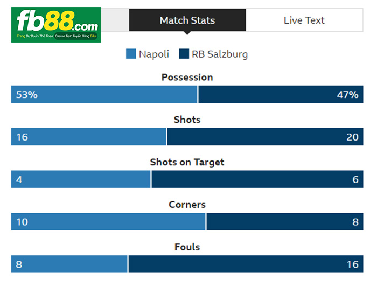Open the fb88.com logo banner

(56, 25)
